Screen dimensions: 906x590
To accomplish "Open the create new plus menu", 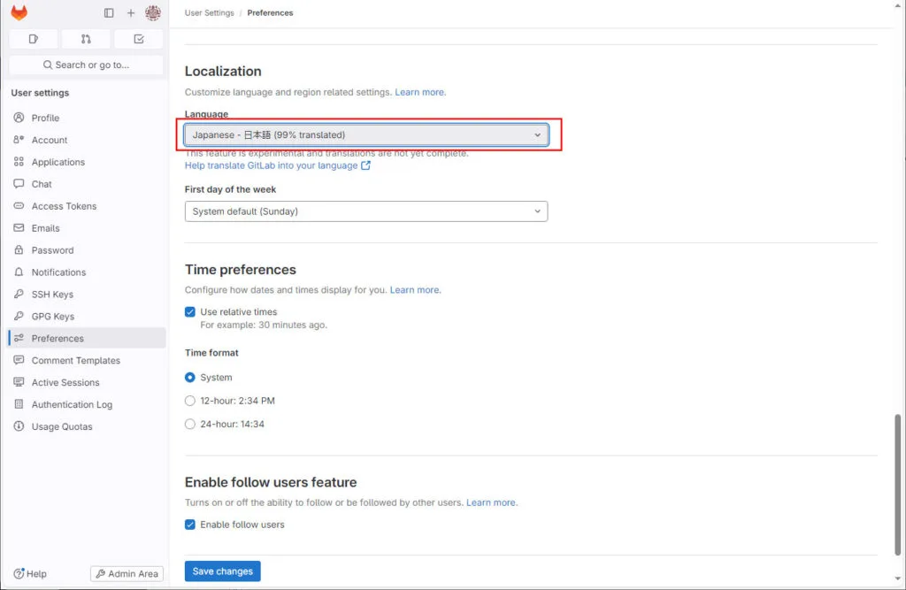I will tap(131, 13).
